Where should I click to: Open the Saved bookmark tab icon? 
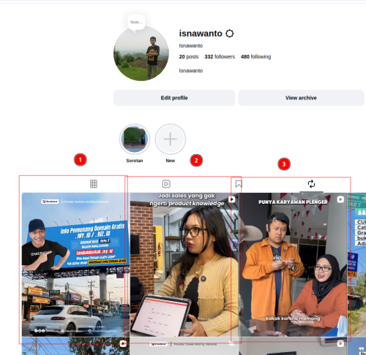tap(239, 184)
